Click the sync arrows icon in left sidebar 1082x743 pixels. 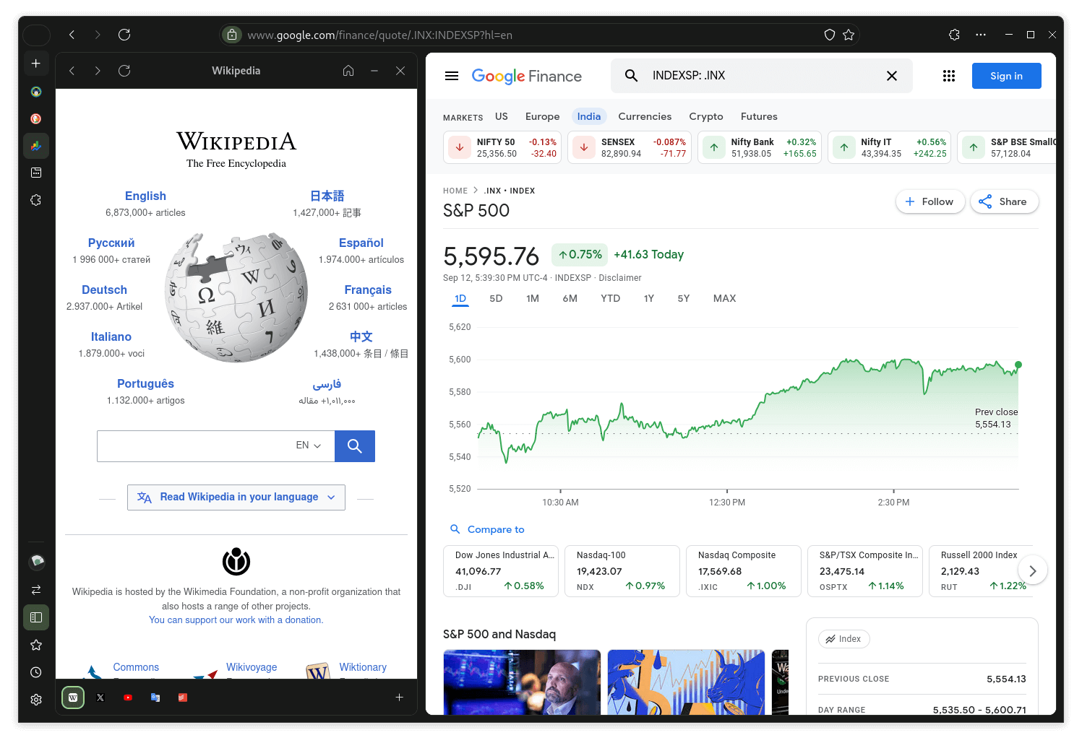point(36,590)
